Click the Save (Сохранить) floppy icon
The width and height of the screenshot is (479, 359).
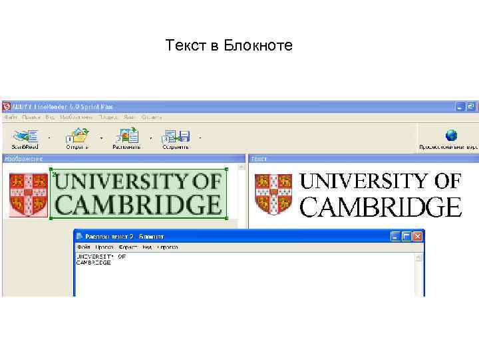176,136
